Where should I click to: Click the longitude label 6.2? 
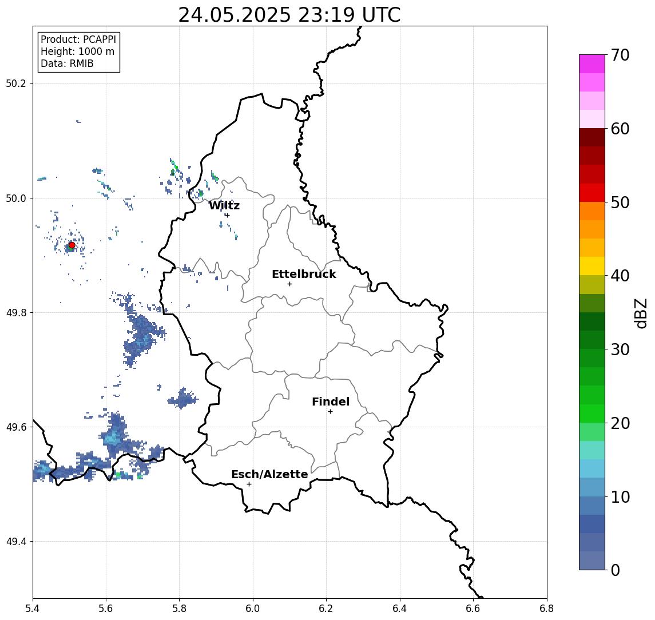click(326, 608)
